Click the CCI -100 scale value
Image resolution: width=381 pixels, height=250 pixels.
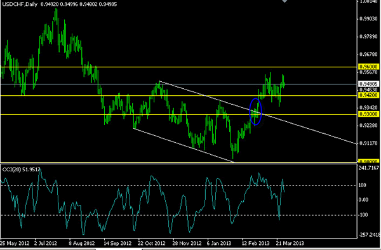point(363,215)
